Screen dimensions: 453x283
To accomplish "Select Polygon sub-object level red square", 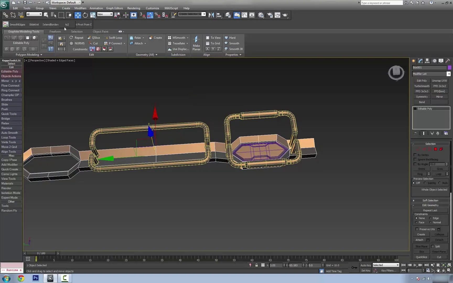I will [435, 149].
